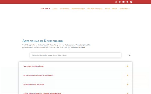Click heading 'Abtreibung in Deutschland'
The image size is (151, 94).
[x=43, y=41]
